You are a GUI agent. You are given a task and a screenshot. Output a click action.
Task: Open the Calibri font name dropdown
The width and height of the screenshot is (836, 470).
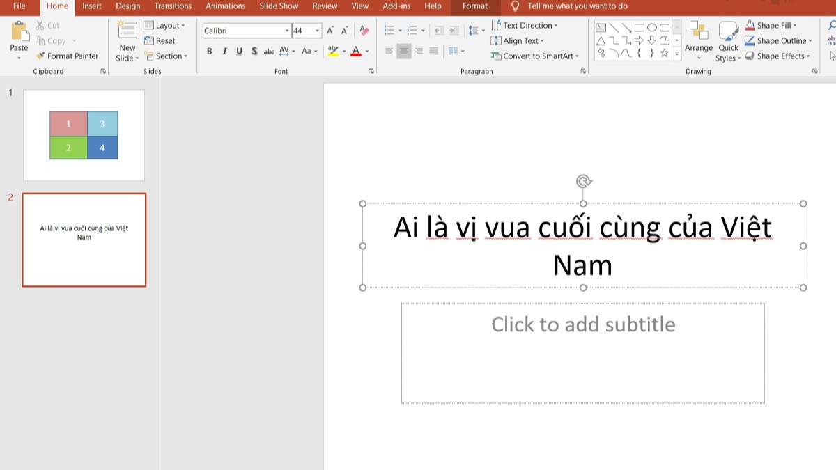(x=287, y=31)
